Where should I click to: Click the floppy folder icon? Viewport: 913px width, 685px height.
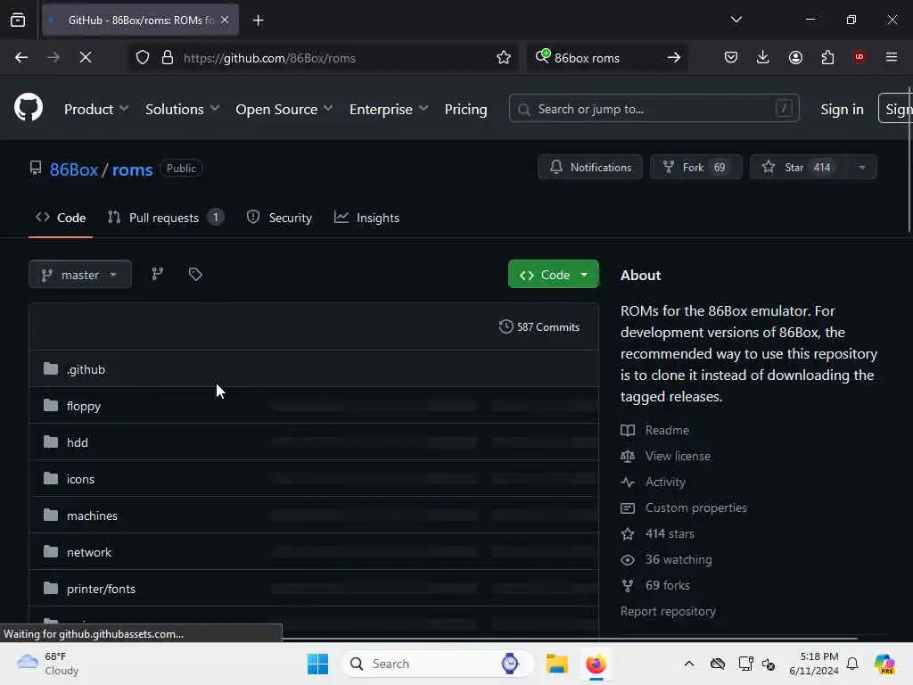point(51,406)
